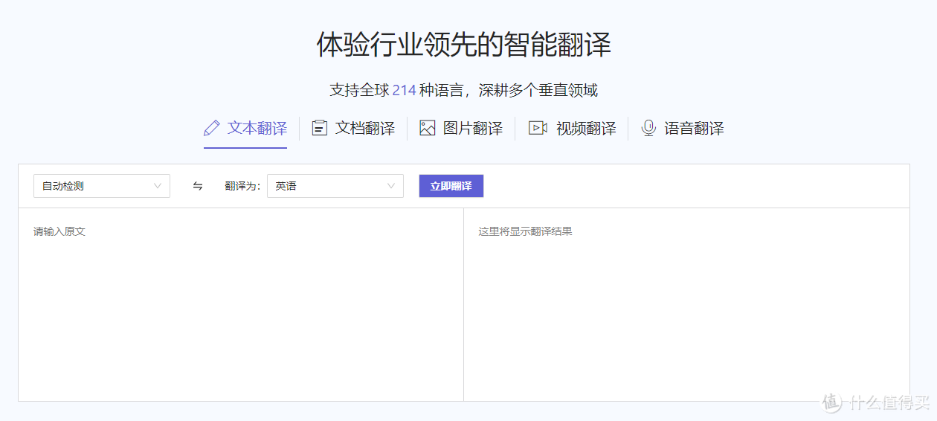Click the 214 languages number link
Image resolution: width=937 pixels, height=421 pixels.
click(404, 91)
